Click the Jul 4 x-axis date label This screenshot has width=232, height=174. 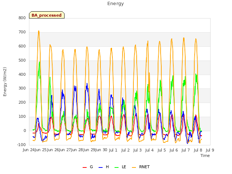pyautogui.click(x=149, y=150)
